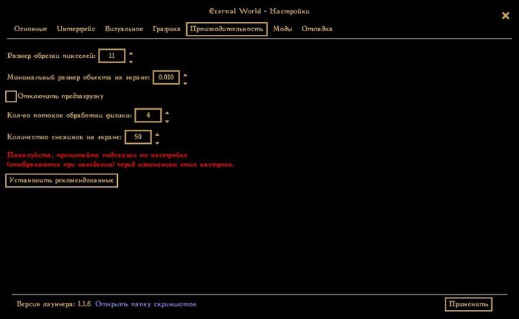Open the Интерфейс tab
Viewport: 519px width, 319px height.
click(x=76, y=29)
